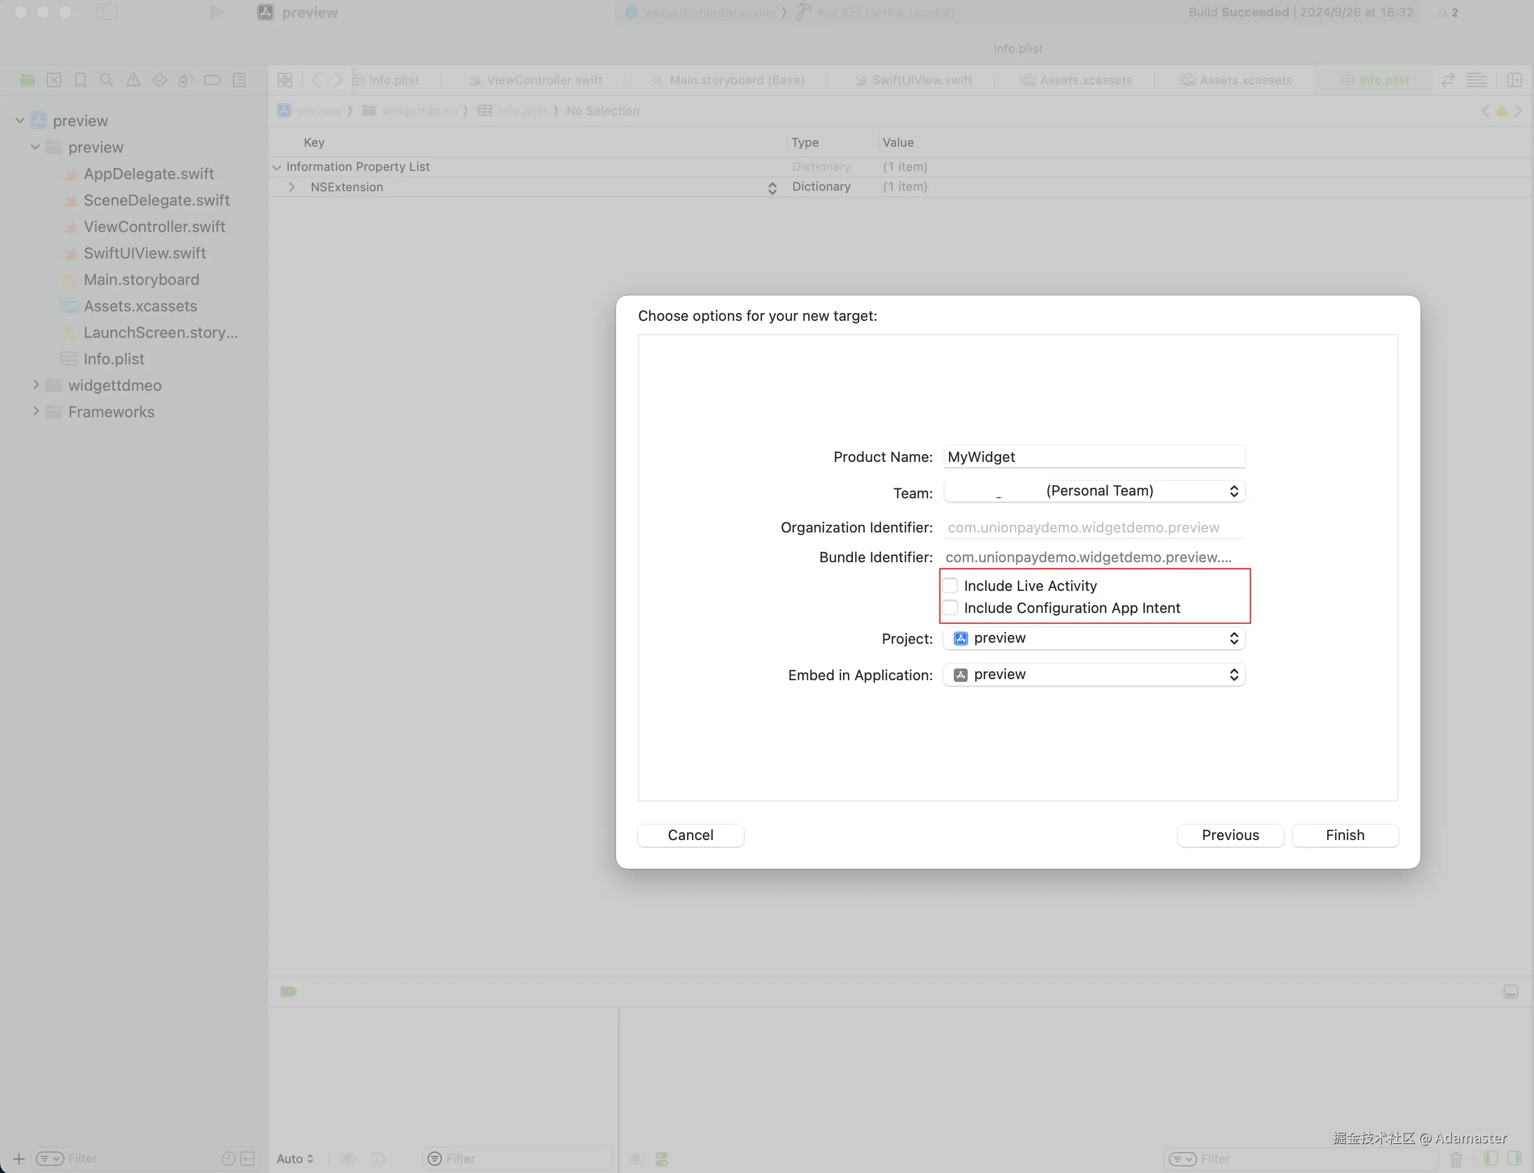Open the Project dropdown showing preview

tap(1094, 638)
